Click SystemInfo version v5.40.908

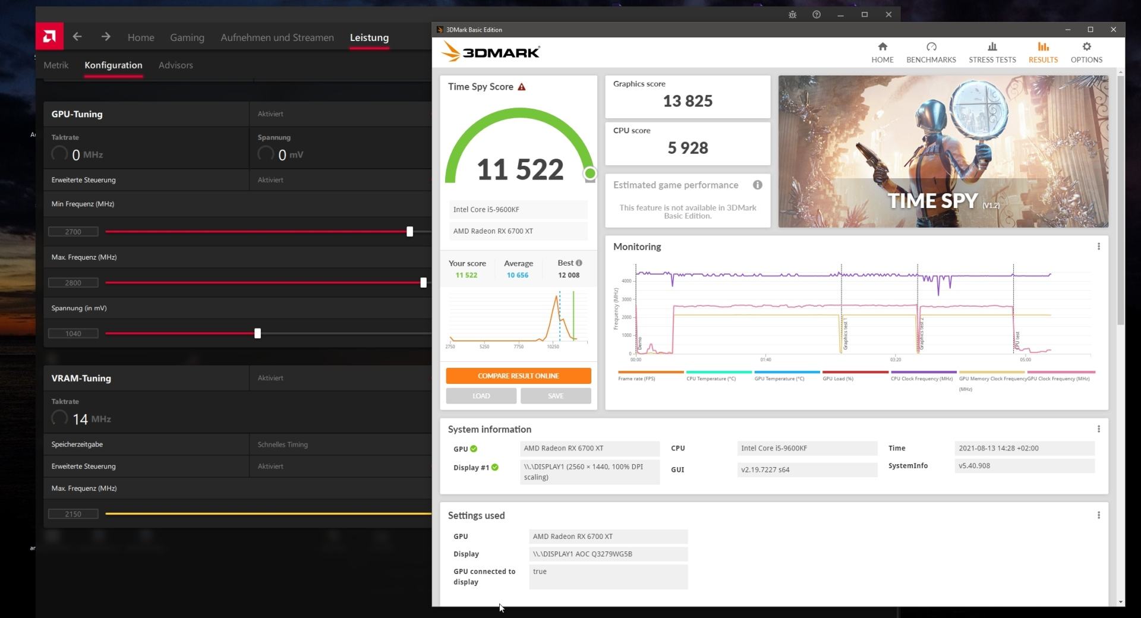(x=1024, y=466)
